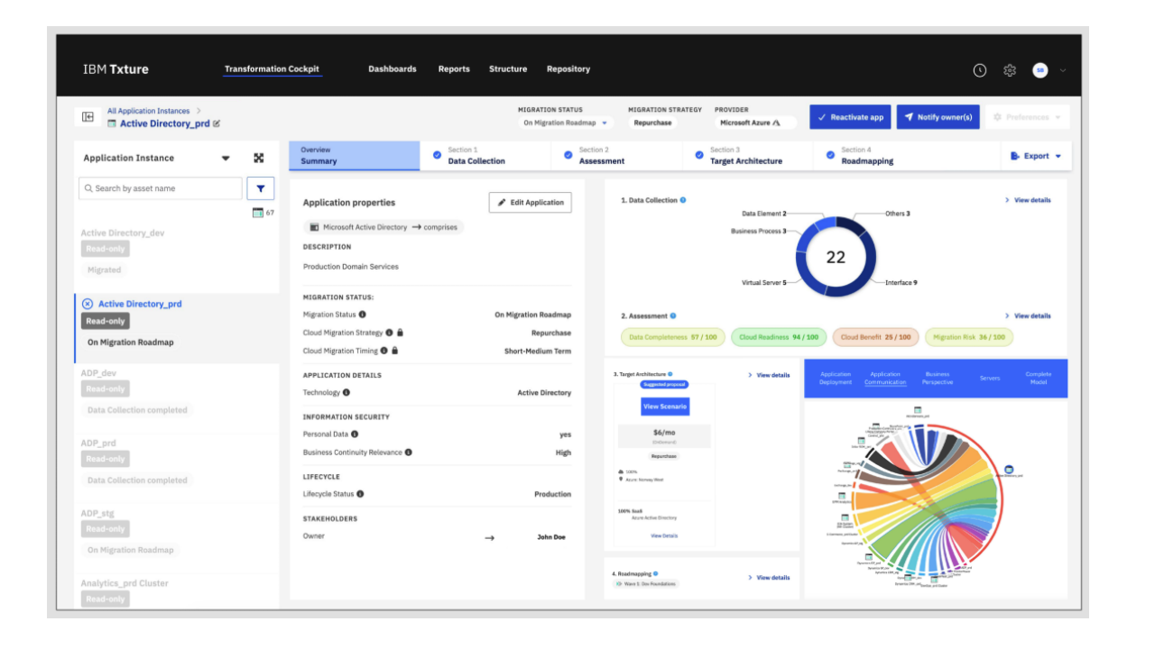View details of Data Collection

pos(1028,200)
